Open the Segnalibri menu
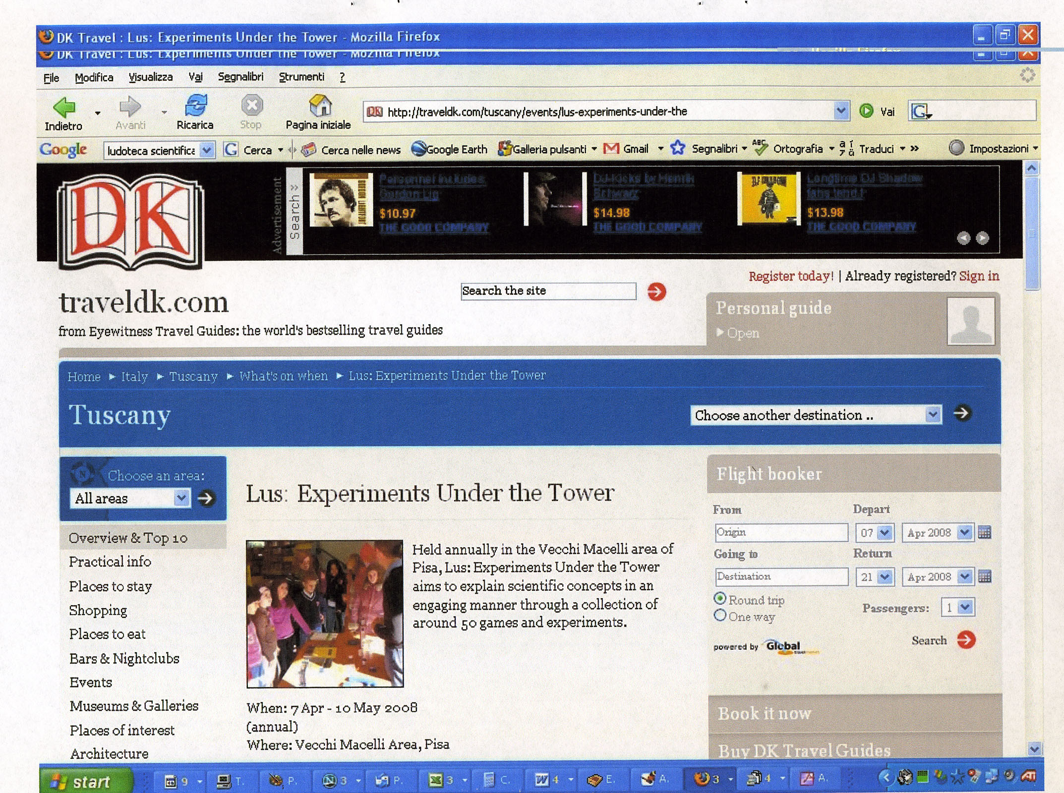 tap(240, 77)
